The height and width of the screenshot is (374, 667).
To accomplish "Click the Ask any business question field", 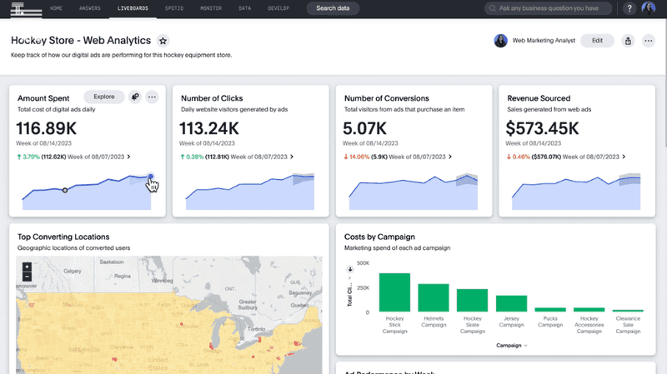I will [548, 8].
